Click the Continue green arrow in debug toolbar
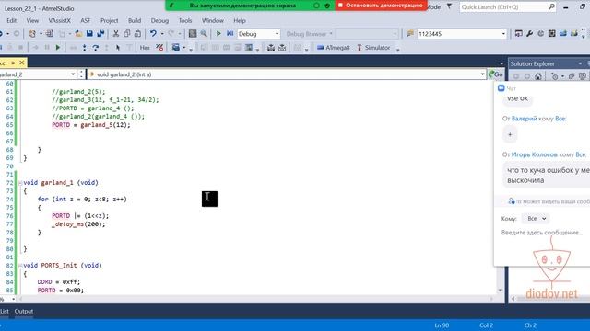The width and height of the screenshot is (590, 331). point(58,48)
